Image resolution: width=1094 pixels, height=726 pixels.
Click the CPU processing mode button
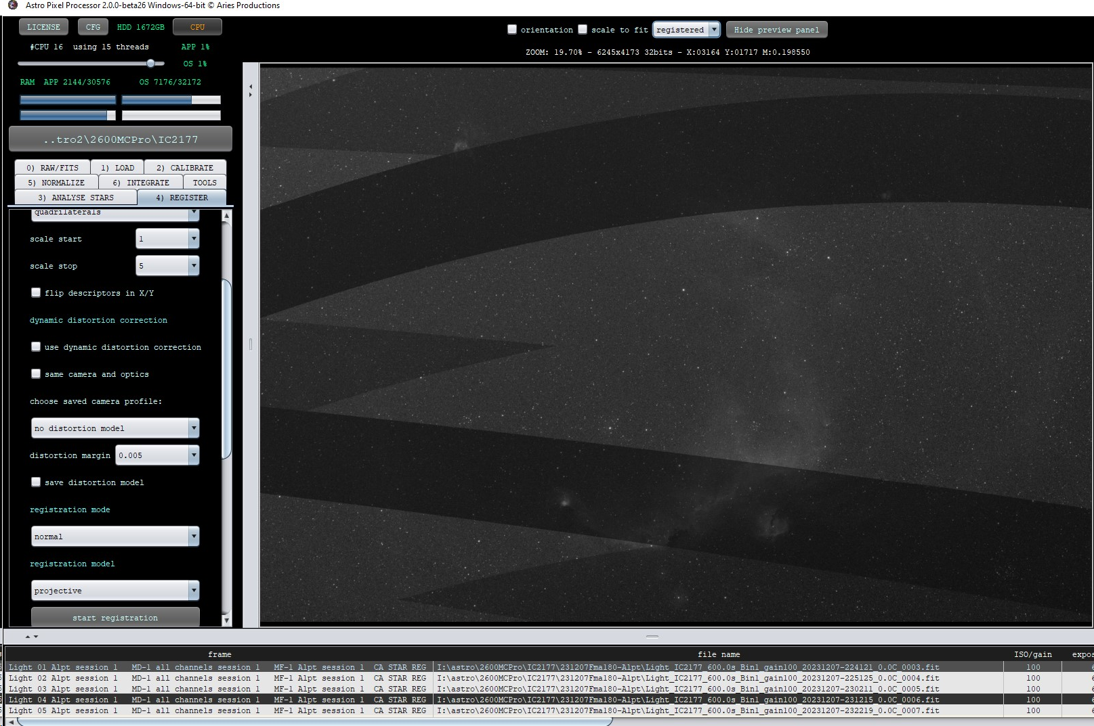pyautogui.click(x=196, y=27)
